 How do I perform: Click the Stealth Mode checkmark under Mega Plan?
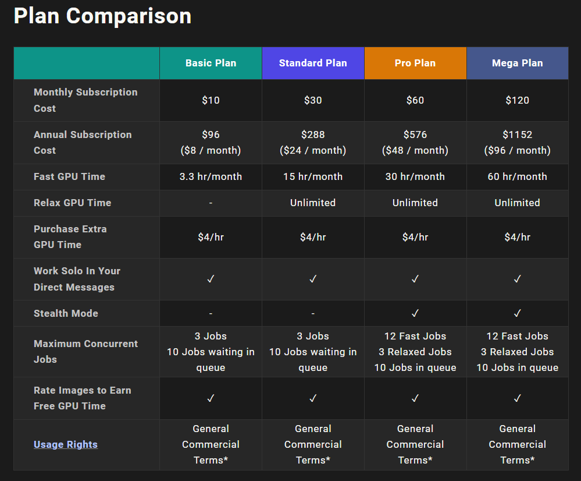(x=517, y=313)
